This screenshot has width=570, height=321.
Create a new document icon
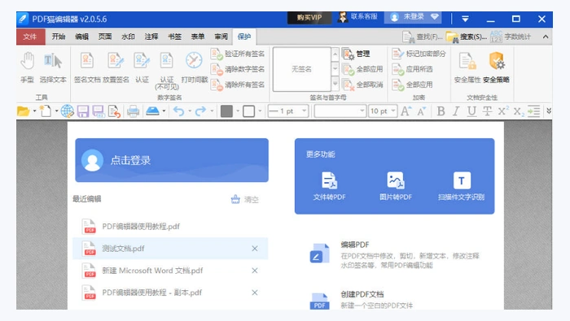(x=46, y=111)
